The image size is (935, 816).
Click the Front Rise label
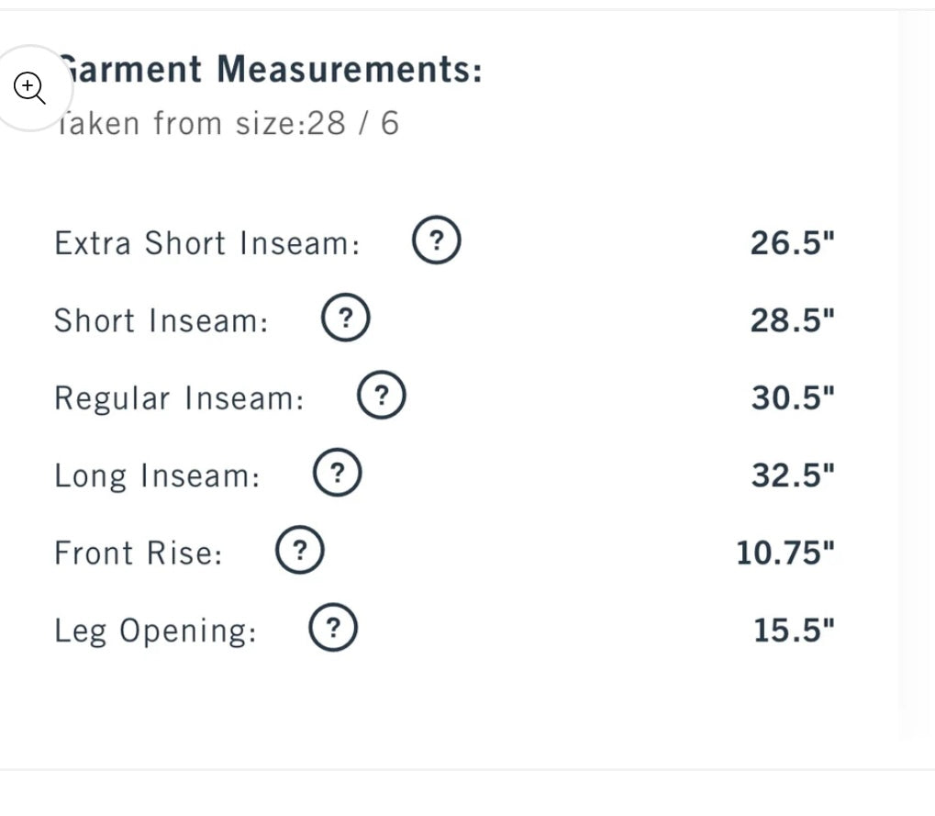139,553
